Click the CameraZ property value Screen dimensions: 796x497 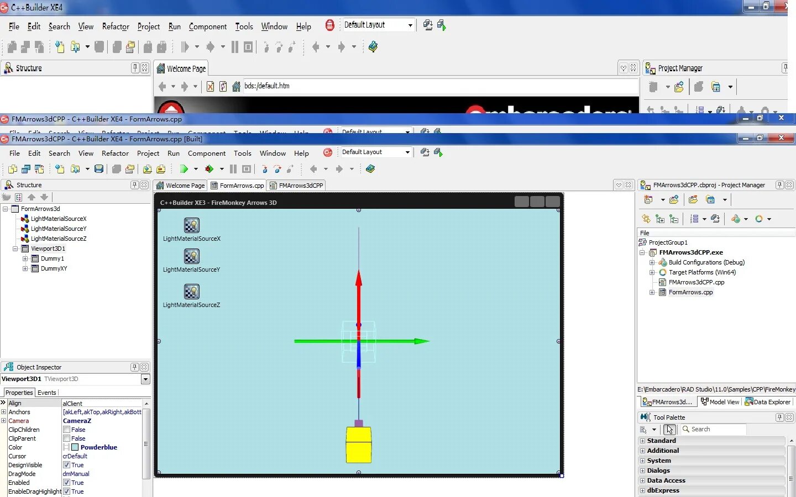(x=77, y=421)
